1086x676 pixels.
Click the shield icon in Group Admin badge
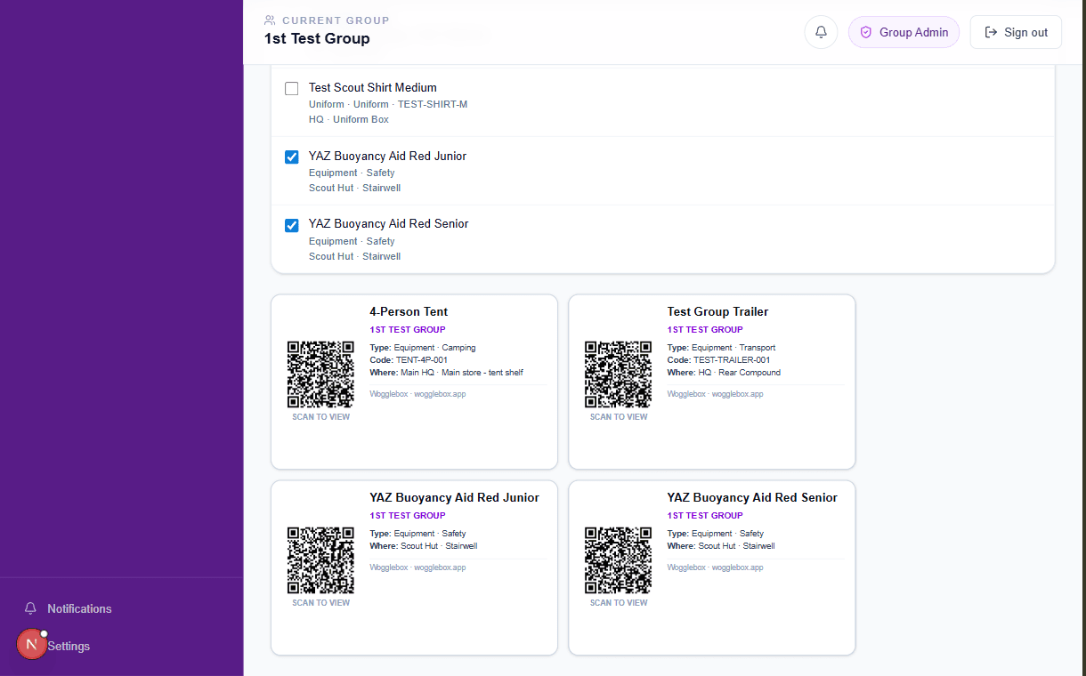(866, 32)
